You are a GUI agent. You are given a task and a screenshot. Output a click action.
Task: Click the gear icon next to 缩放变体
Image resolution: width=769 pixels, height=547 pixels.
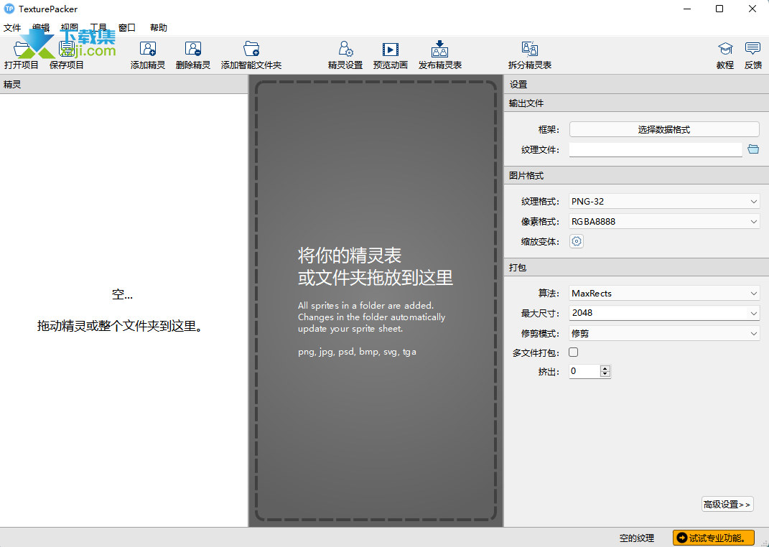coord(577,241)
